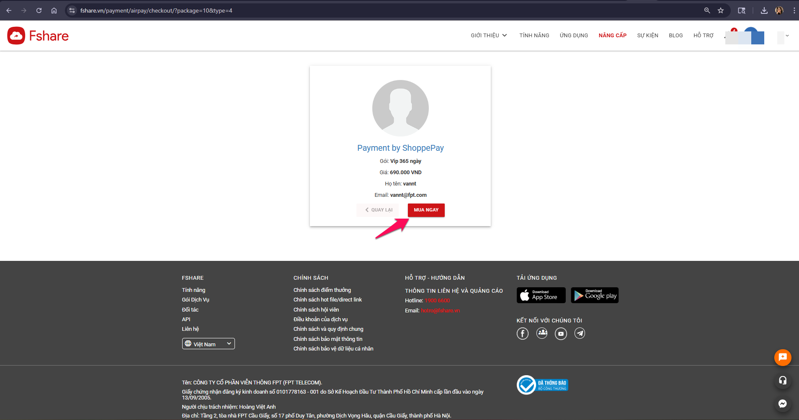799x420 pixels.
Task: Click the Quay Lại back button
Action: point(379,210)
